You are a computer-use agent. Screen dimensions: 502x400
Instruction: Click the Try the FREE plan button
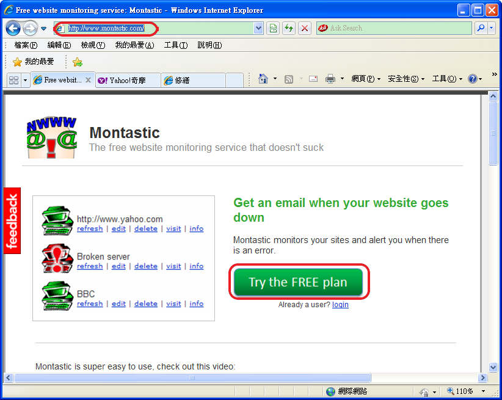click(298, 282)
